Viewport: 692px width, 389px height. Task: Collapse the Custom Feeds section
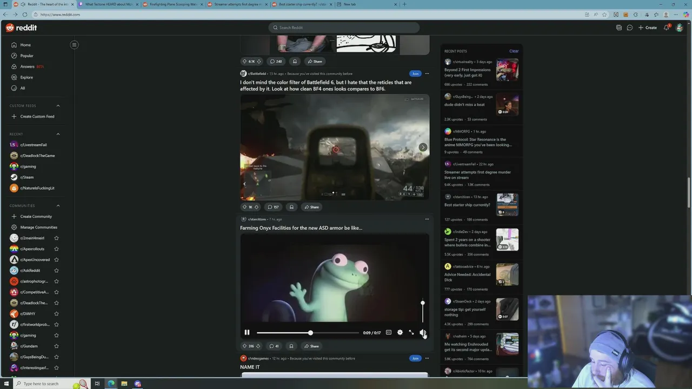[x=58, y=106]
